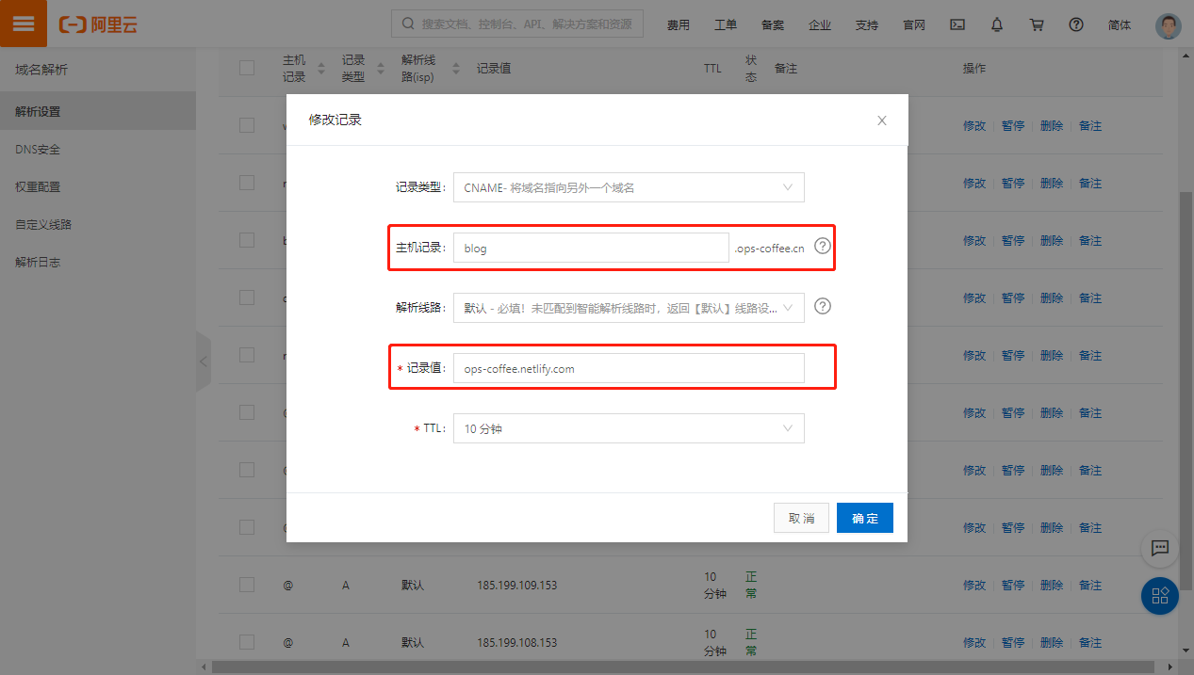
Task: Click the 取消 cancel button
Action: pyautogui.click(x=801, y=518)
